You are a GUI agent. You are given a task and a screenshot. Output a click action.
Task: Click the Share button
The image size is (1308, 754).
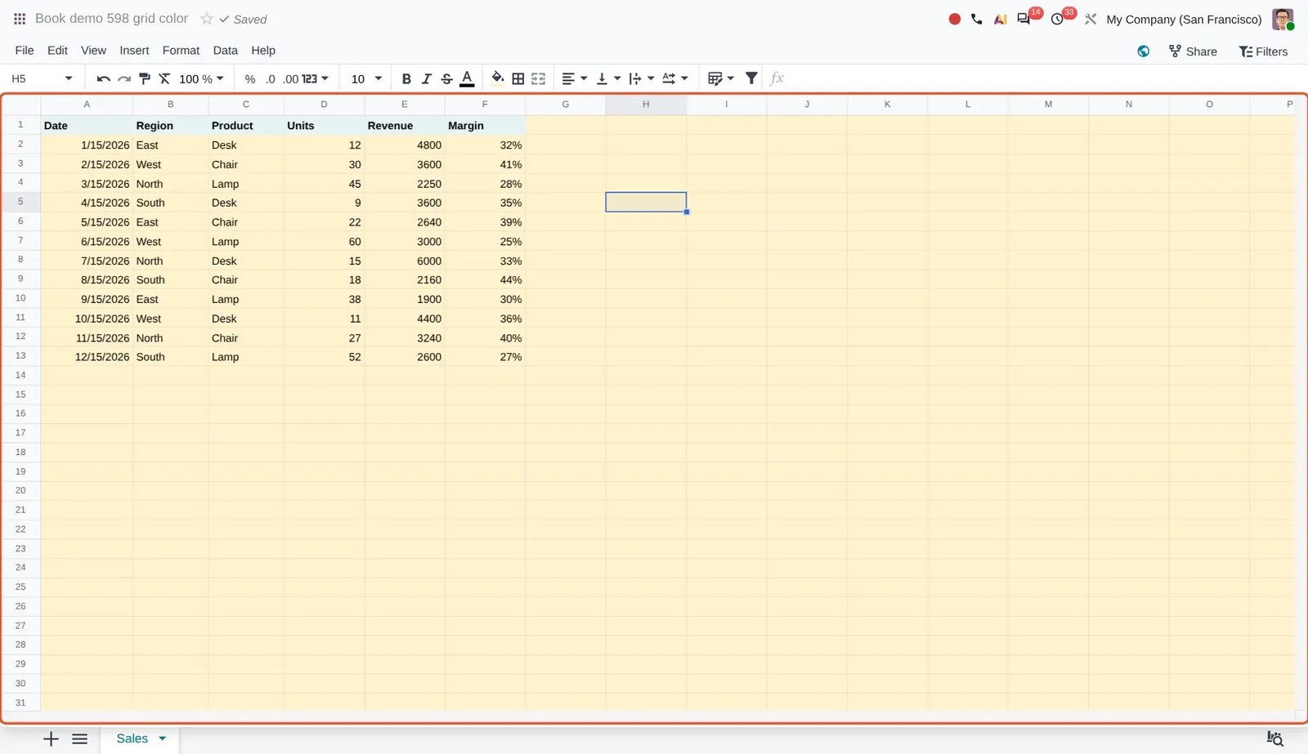click(x=1193, y=51)
